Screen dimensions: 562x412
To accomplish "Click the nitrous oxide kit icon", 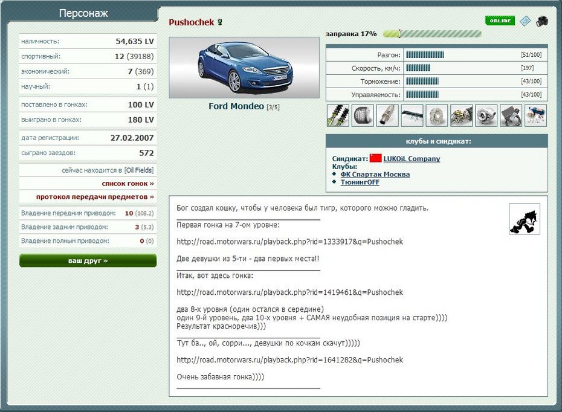I will pos(536,115).
